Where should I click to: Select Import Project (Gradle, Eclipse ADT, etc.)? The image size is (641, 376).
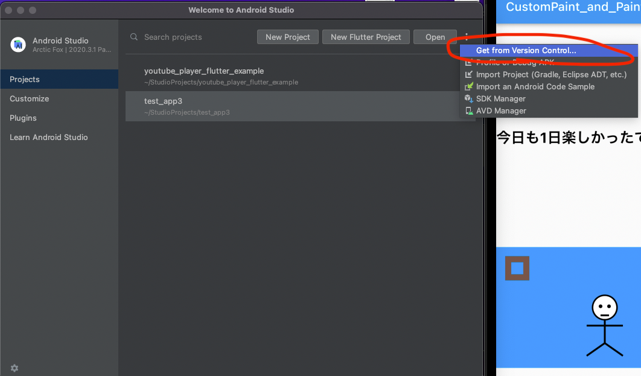[549, 74]
